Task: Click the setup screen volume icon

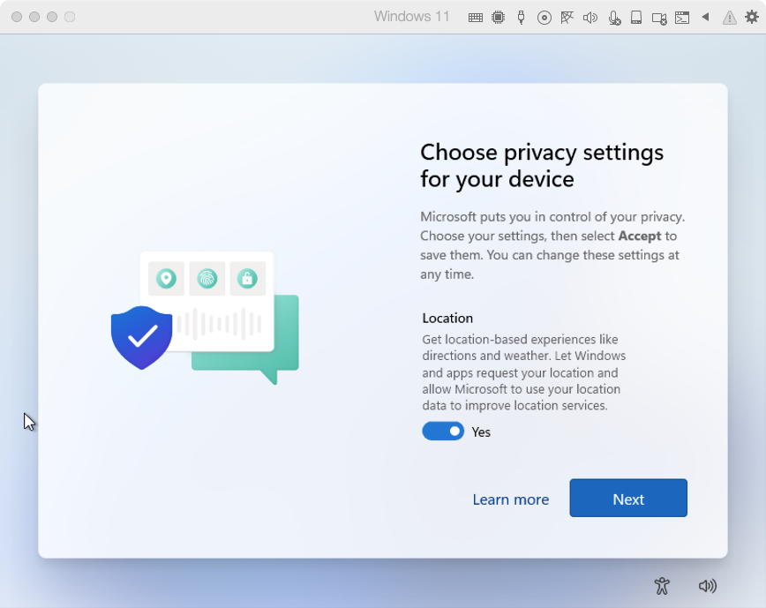Action: [708, 586]
